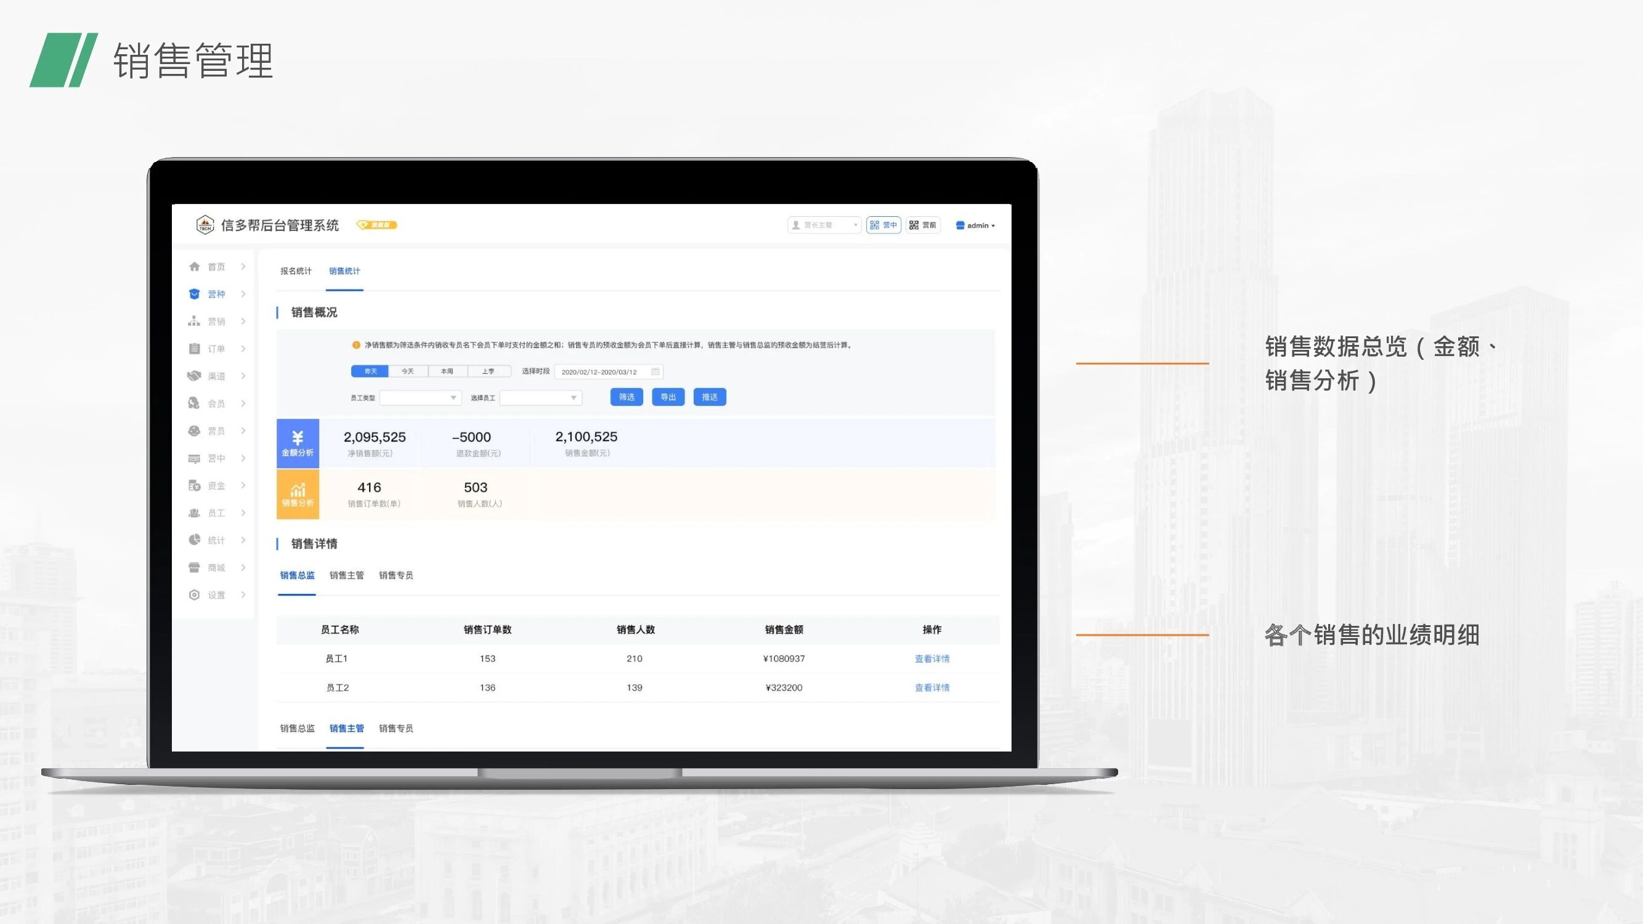Click the 导出 export button
The width and height of the screenshot is (1643, 924).
click(x=668, y=397)
